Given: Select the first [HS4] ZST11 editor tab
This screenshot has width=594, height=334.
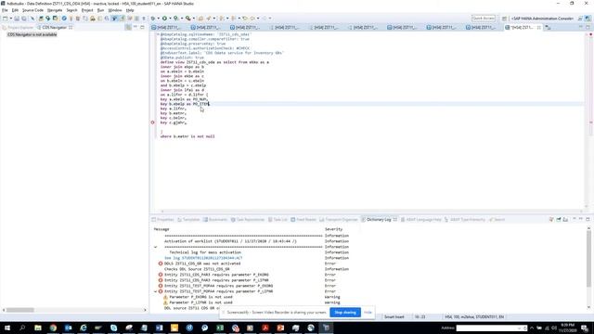Looking at the screenshot, I should 166,27.
